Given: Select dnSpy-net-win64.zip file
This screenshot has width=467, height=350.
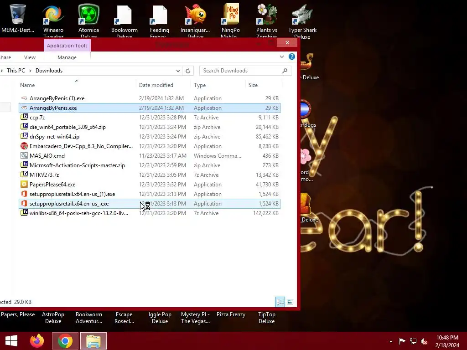Looking at the screenshot, I should [x=150, y=137].
